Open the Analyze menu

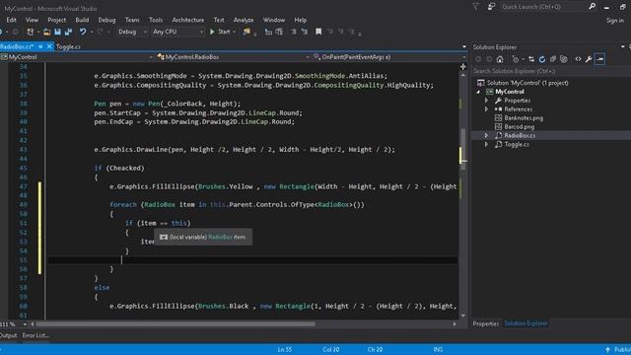coord(244,20)
